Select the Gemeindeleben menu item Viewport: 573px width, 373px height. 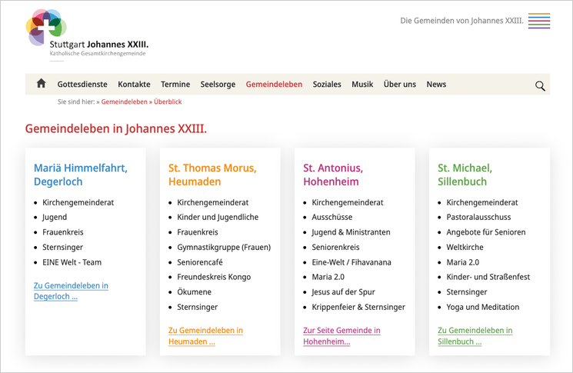274,85
